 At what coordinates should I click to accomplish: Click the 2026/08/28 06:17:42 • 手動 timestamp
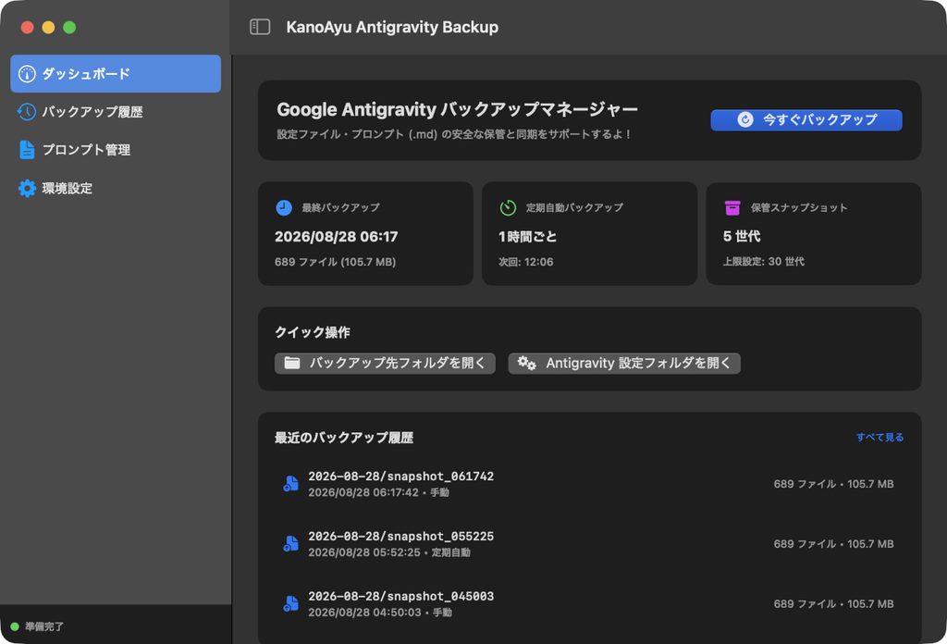[x=378, y=492]
